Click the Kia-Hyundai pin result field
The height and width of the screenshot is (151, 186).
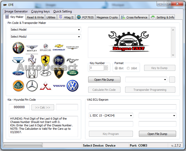67,107
